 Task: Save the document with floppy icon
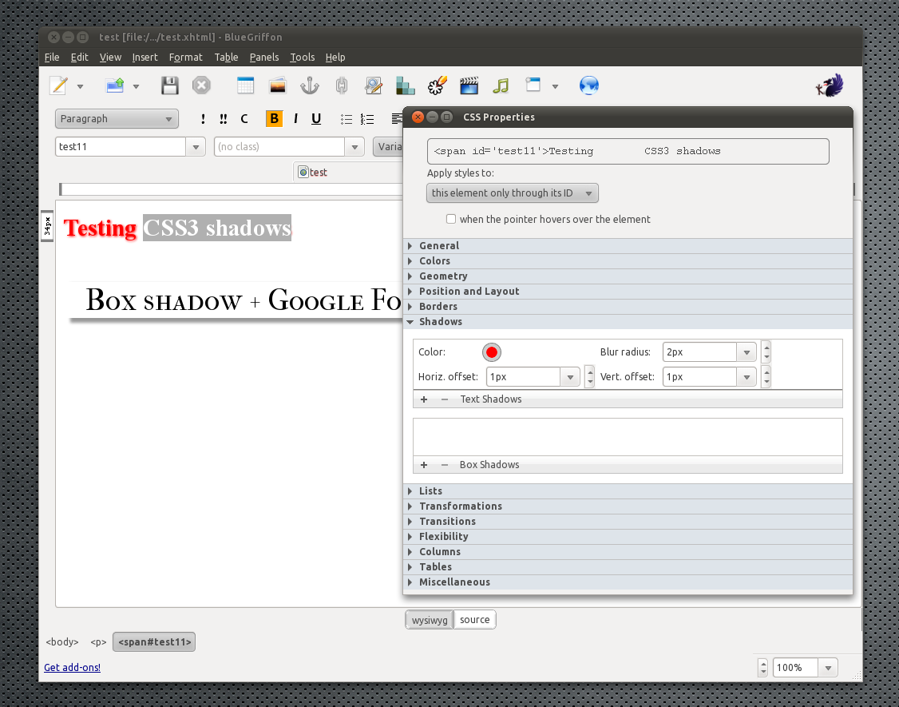pos(170,85)
